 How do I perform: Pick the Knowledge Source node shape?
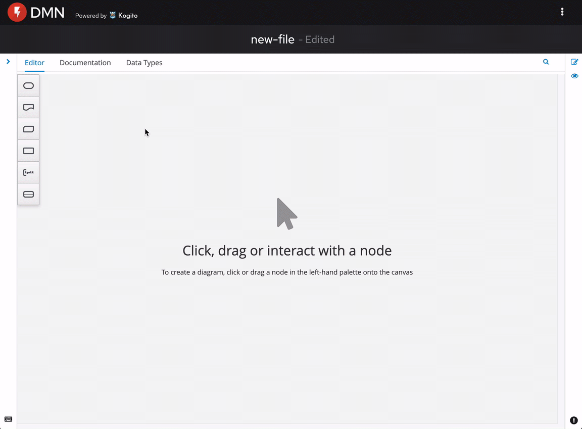pos(28,108)
